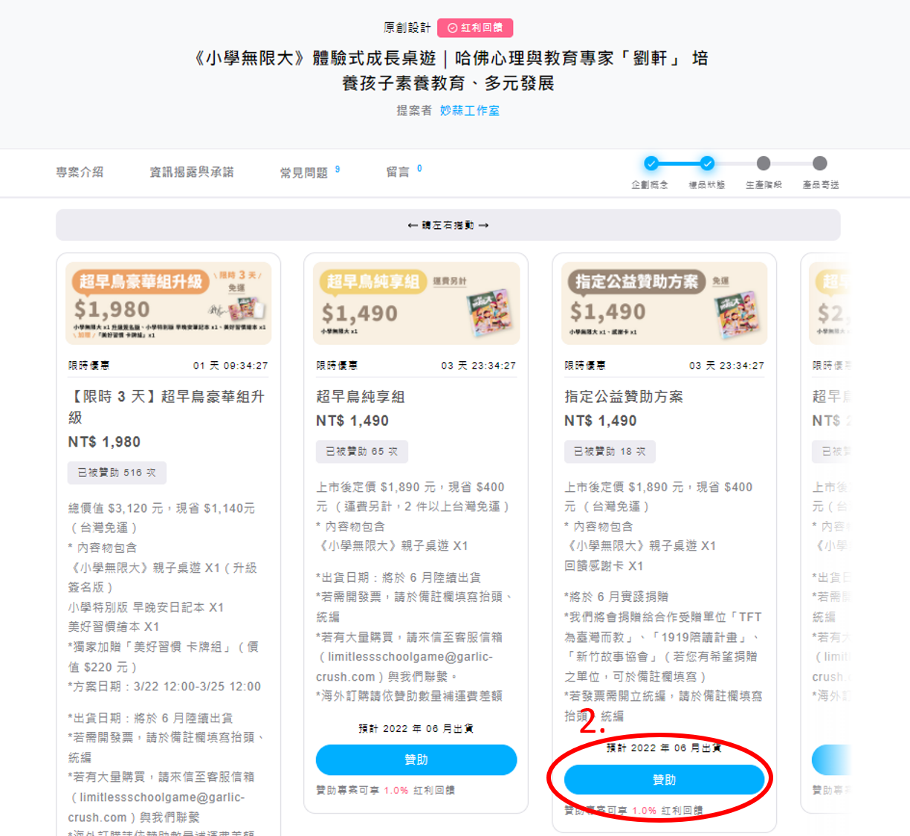
Task: Click 預計 2022 年 06 月出貨 in 超早鳥純享組
Action: (x=416, y=728)
